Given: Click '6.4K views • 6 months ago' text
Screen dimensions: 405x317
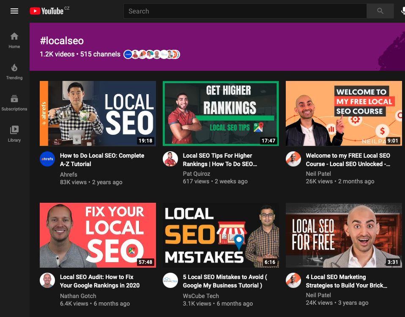Looking at the screenshot, I should pyautogui.click(x=95, y=304).
